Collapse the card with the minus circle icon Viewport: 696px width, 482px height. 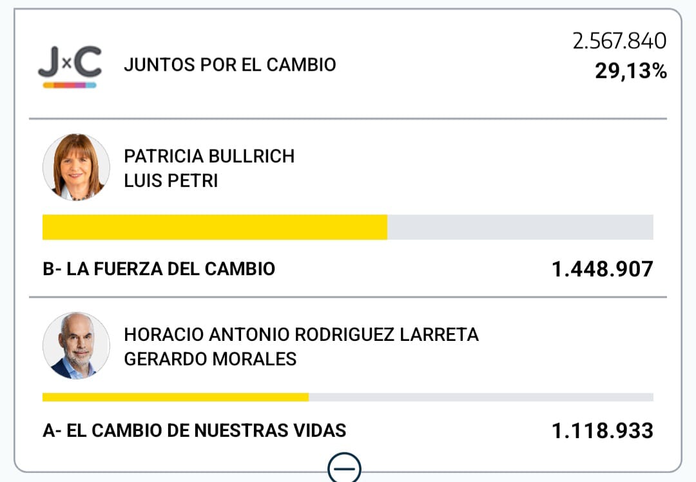344,468
